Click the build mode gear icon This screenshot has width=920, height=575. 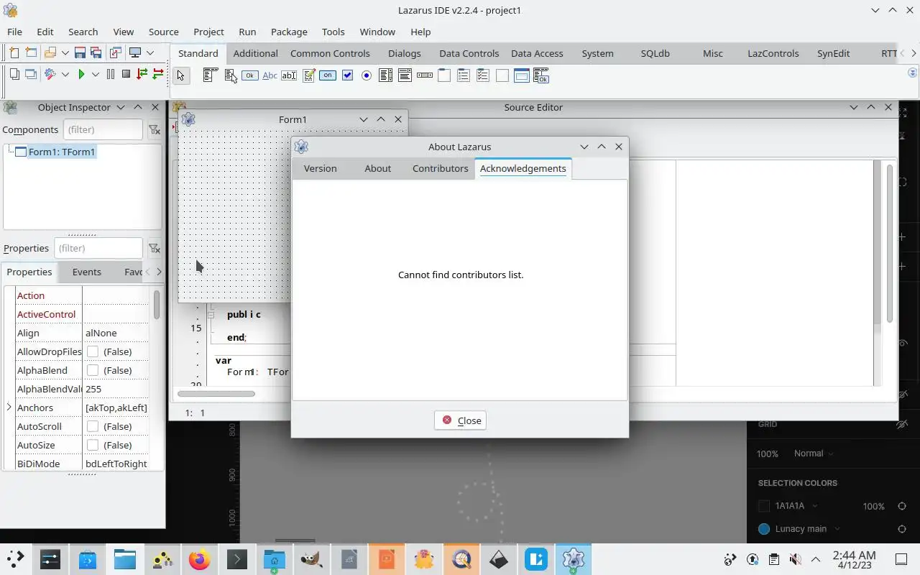pos(50,74)
